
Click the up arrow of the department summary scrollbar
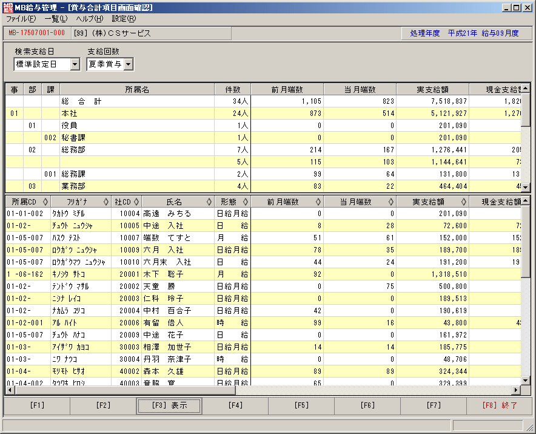(526, 88)
